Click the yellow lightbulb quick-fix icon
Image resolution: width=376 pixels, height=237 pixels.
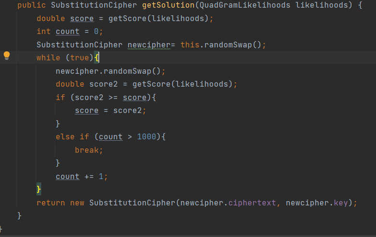(7, 56)
